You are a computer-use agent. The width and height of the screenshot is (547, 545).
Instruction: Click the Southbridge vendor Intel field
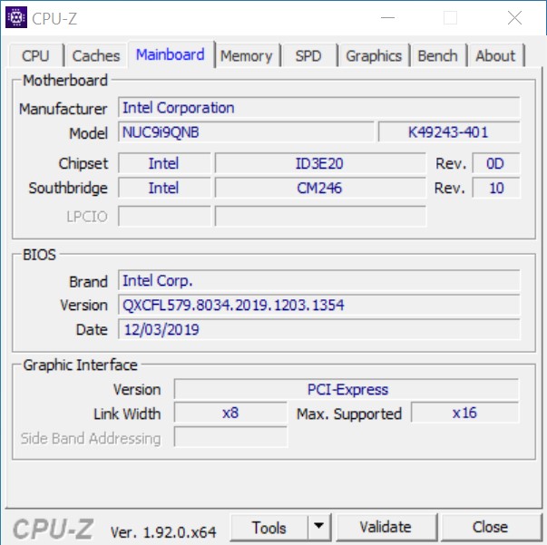coord(164,188)
